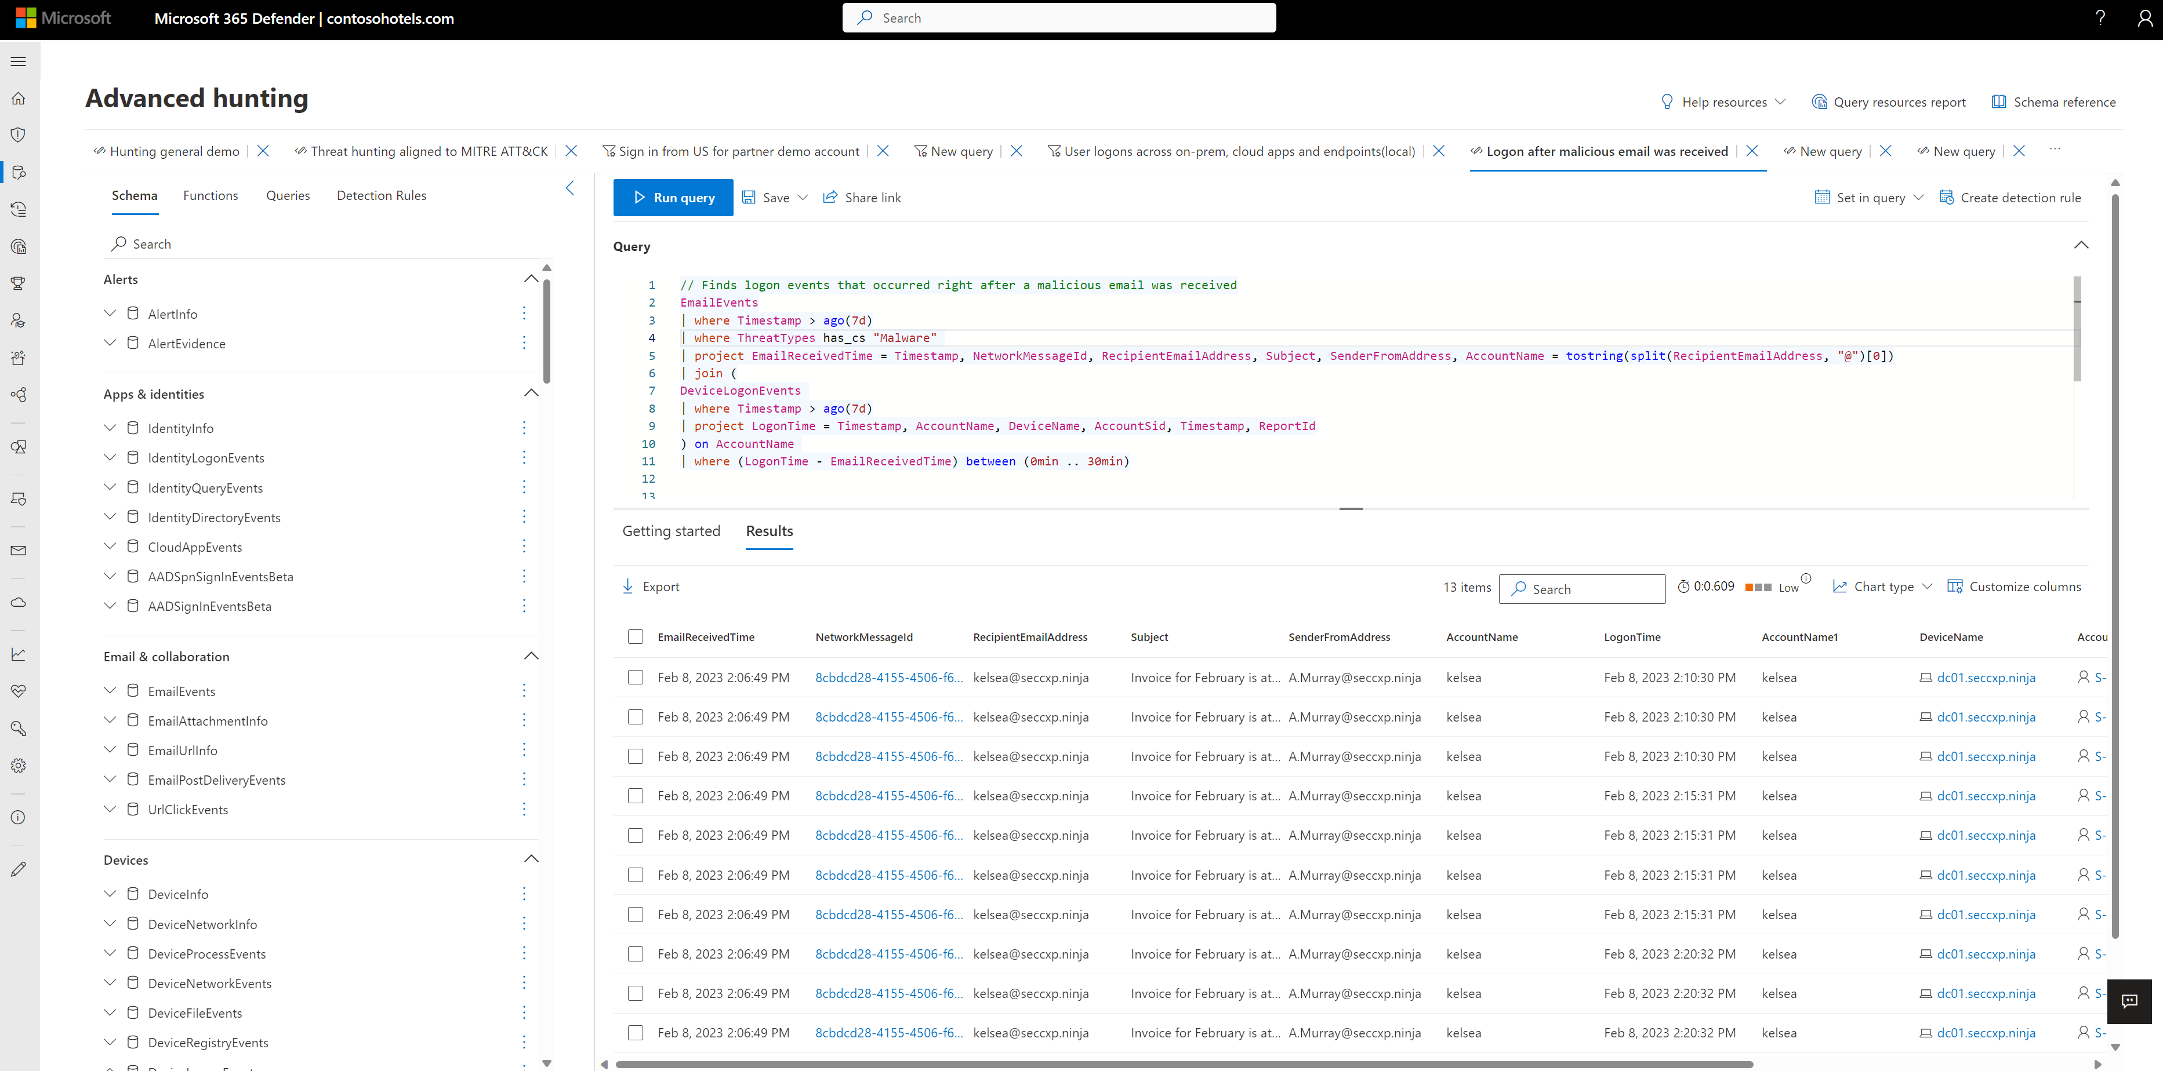Image resolution: width=2163 pixels, height=1071 pixels.
Task: Click inside the results Search field
Action: pos(1582,588)
